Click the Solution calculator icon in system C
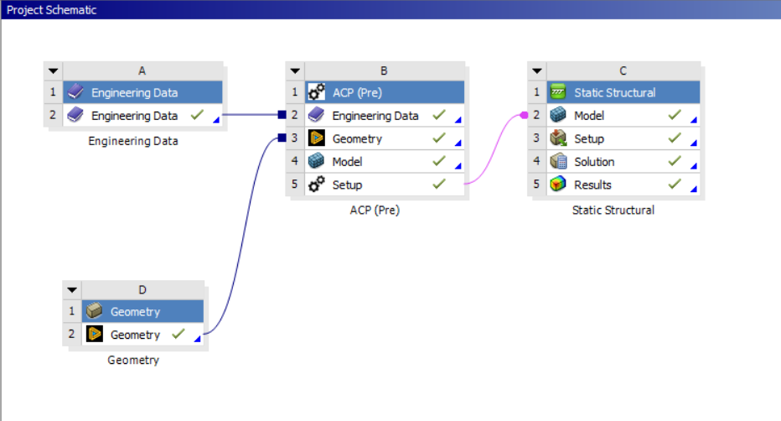The width and height of the screenshot is (781, 421). (x=557, y=162)
